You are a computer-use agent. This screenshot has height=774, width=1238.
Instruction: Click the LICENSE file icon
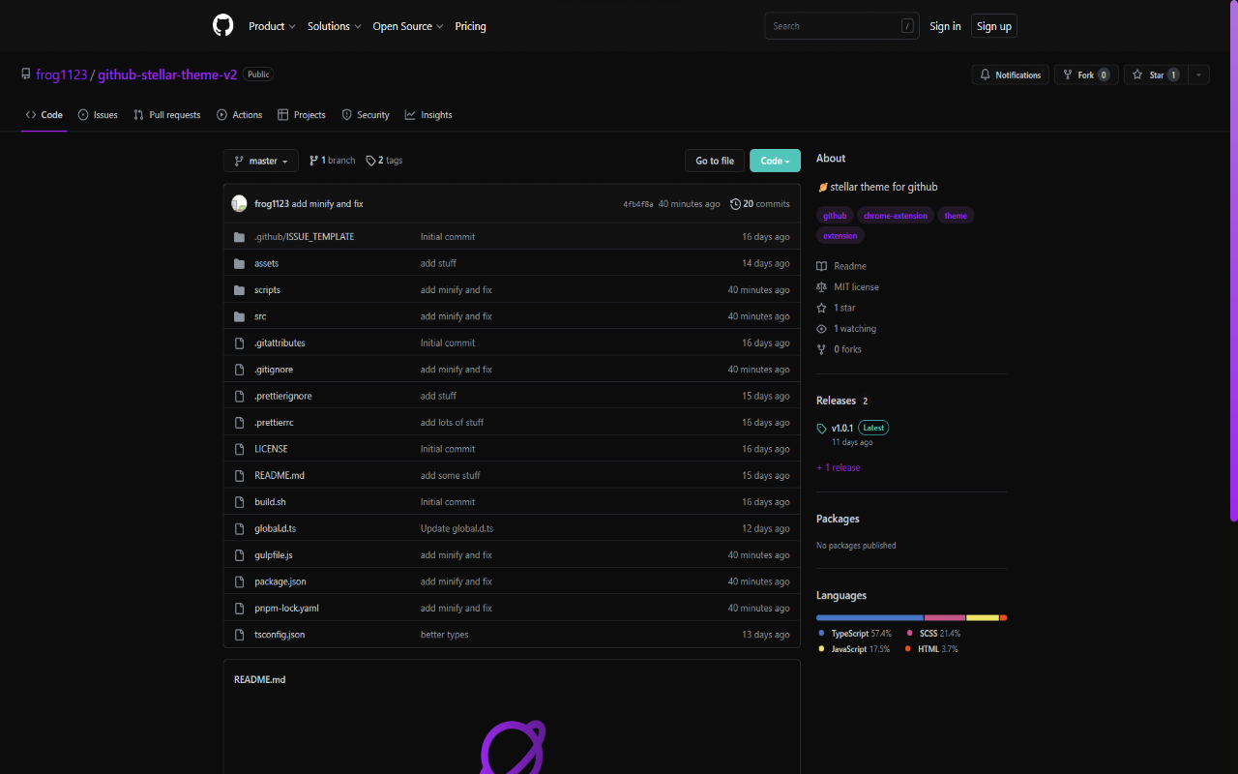coord(240,449)
